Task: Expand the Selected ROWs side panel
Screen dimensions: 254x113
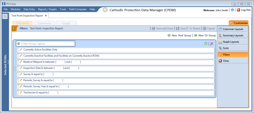Action: tap(5, 65)
